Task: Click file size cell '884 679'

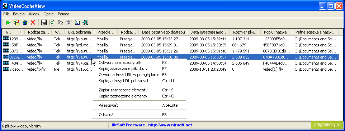Action: [x=239, y=45]
